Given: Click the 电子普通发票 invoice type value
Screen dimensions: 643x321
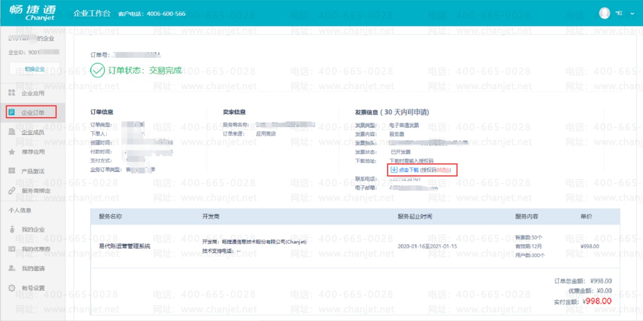Looking at the screenshot, I should coord(404,125).
